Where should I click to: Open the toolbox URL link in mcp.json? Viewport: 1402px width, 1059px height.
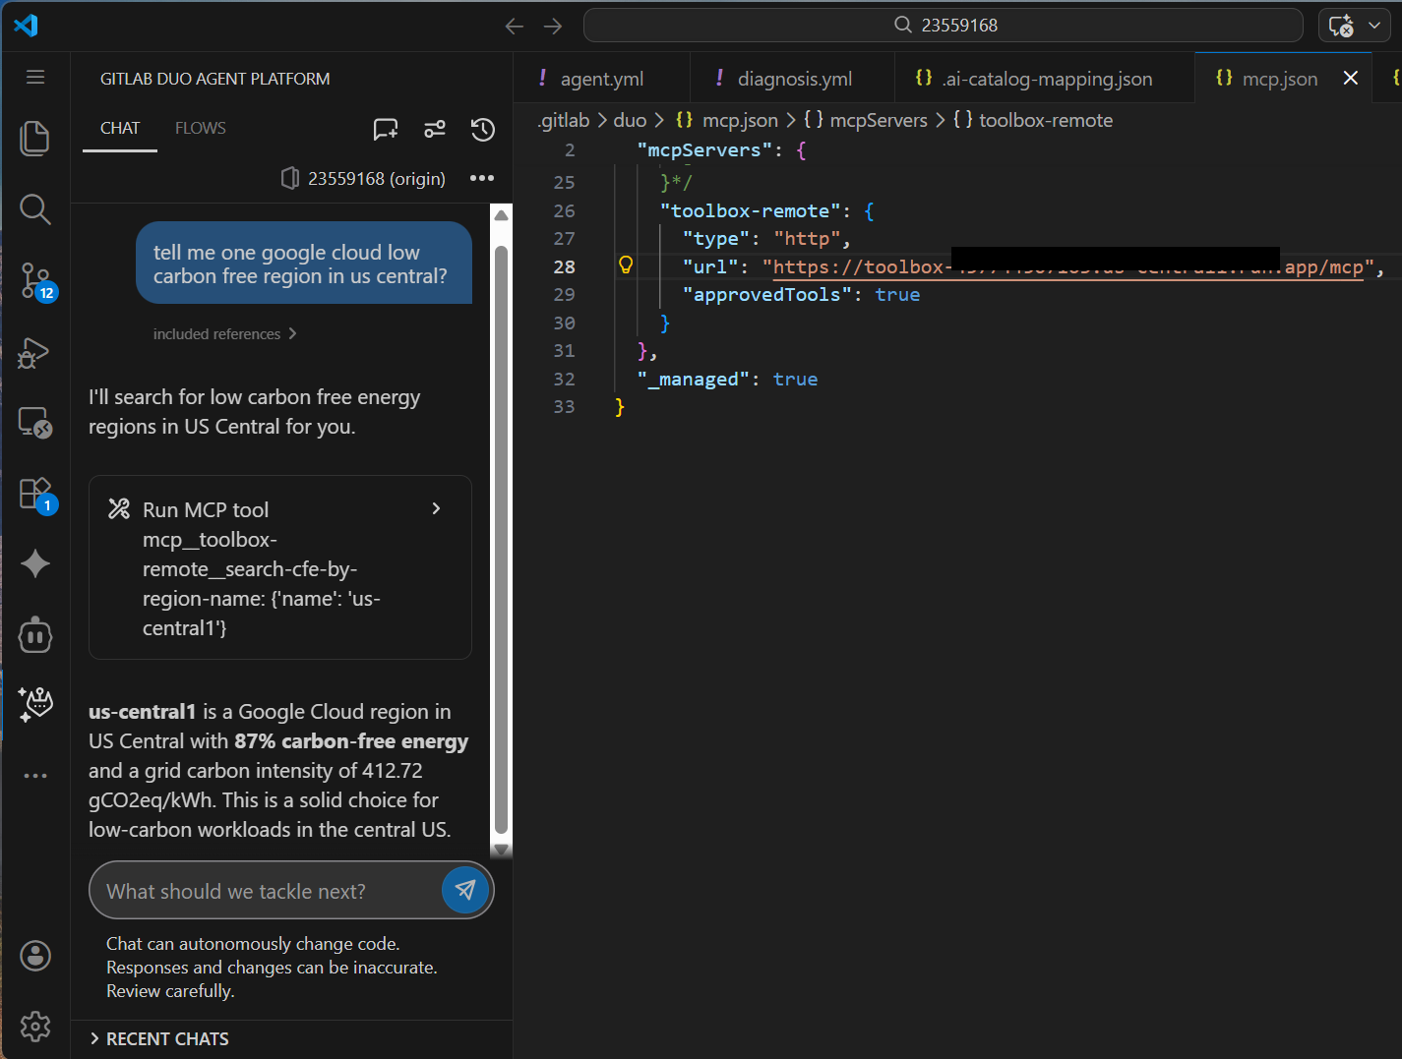point(1068,267)
